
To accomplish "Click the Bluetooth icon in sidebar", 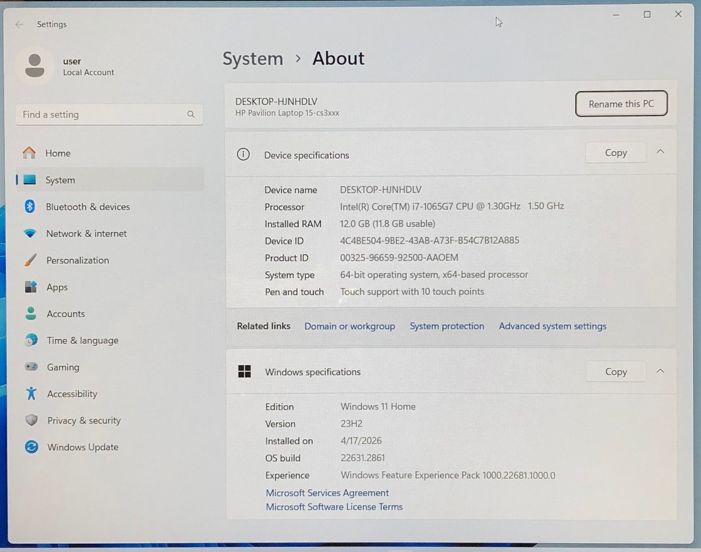I will 30,206.
